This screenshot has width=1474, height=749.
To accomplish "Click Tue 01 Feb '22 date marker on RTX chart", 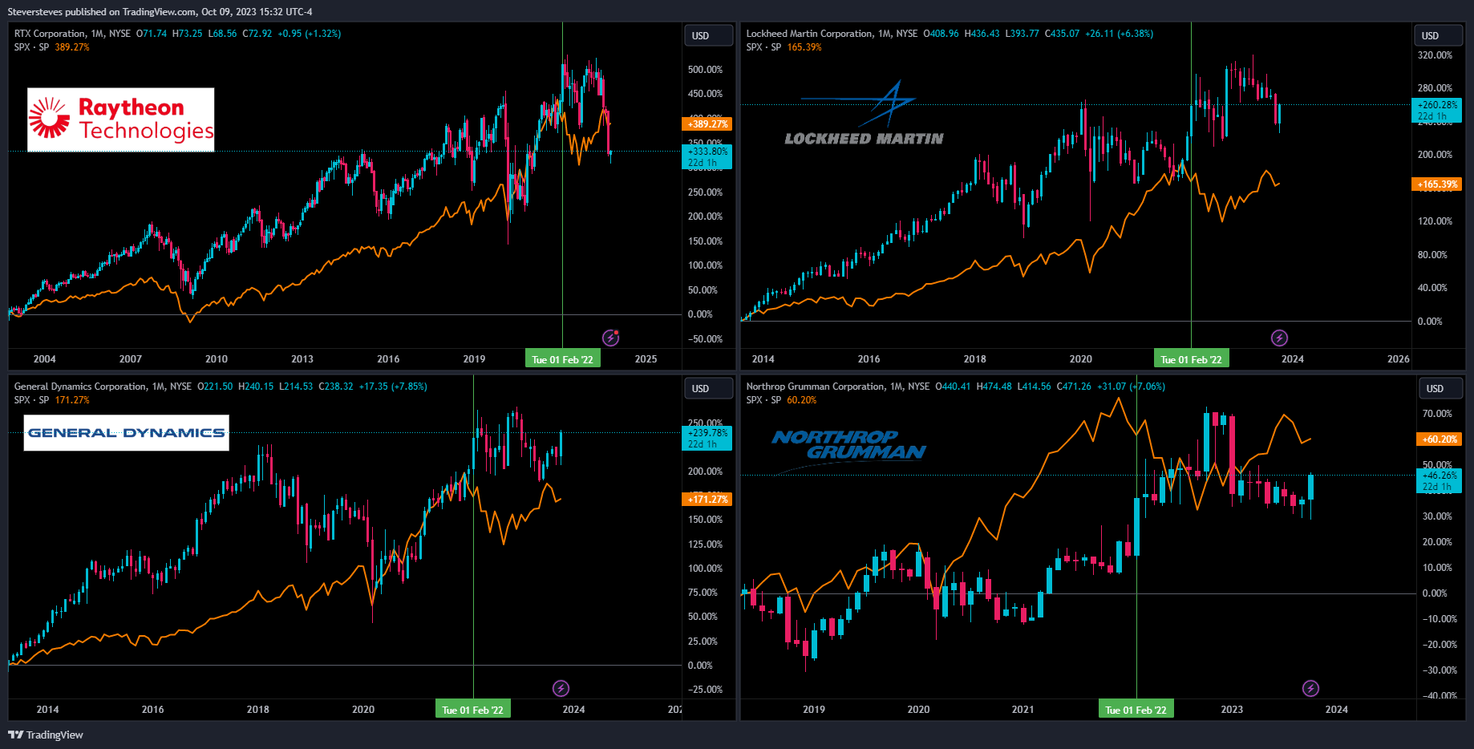I will pos(562,359).
